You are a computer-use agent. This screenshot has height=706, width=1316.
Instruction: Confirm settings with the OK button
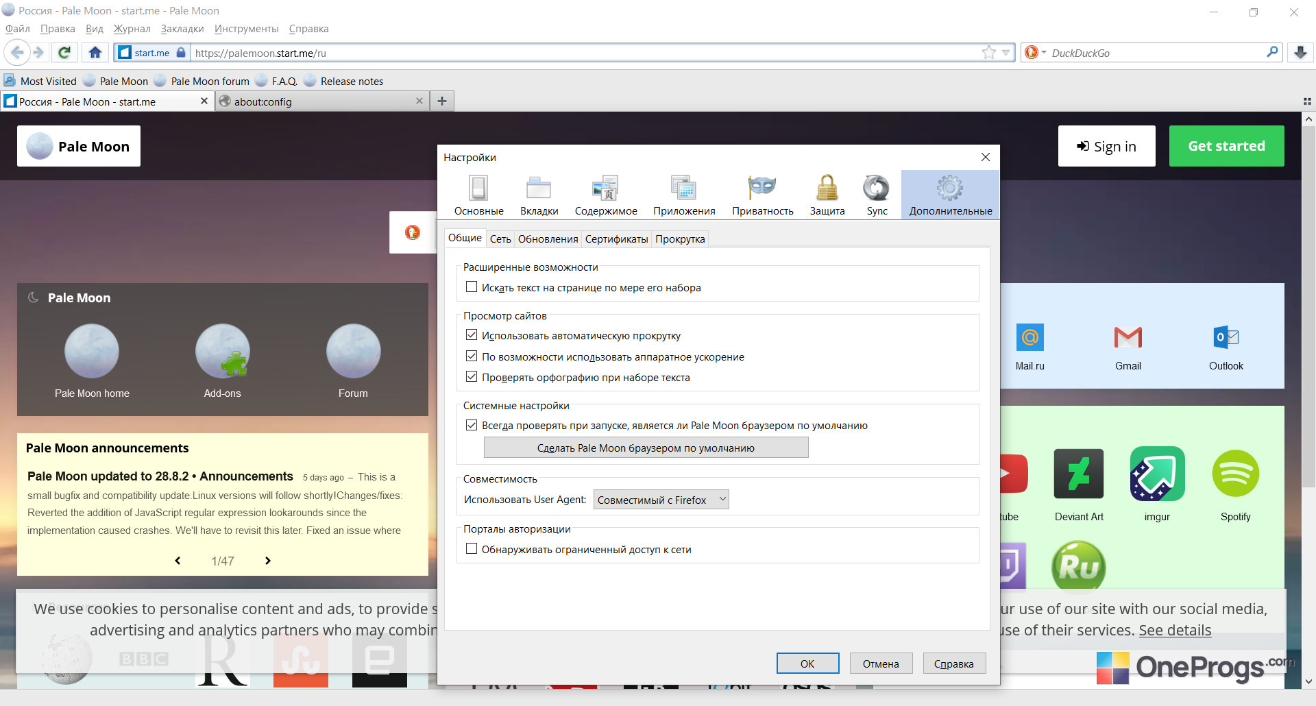807,664
